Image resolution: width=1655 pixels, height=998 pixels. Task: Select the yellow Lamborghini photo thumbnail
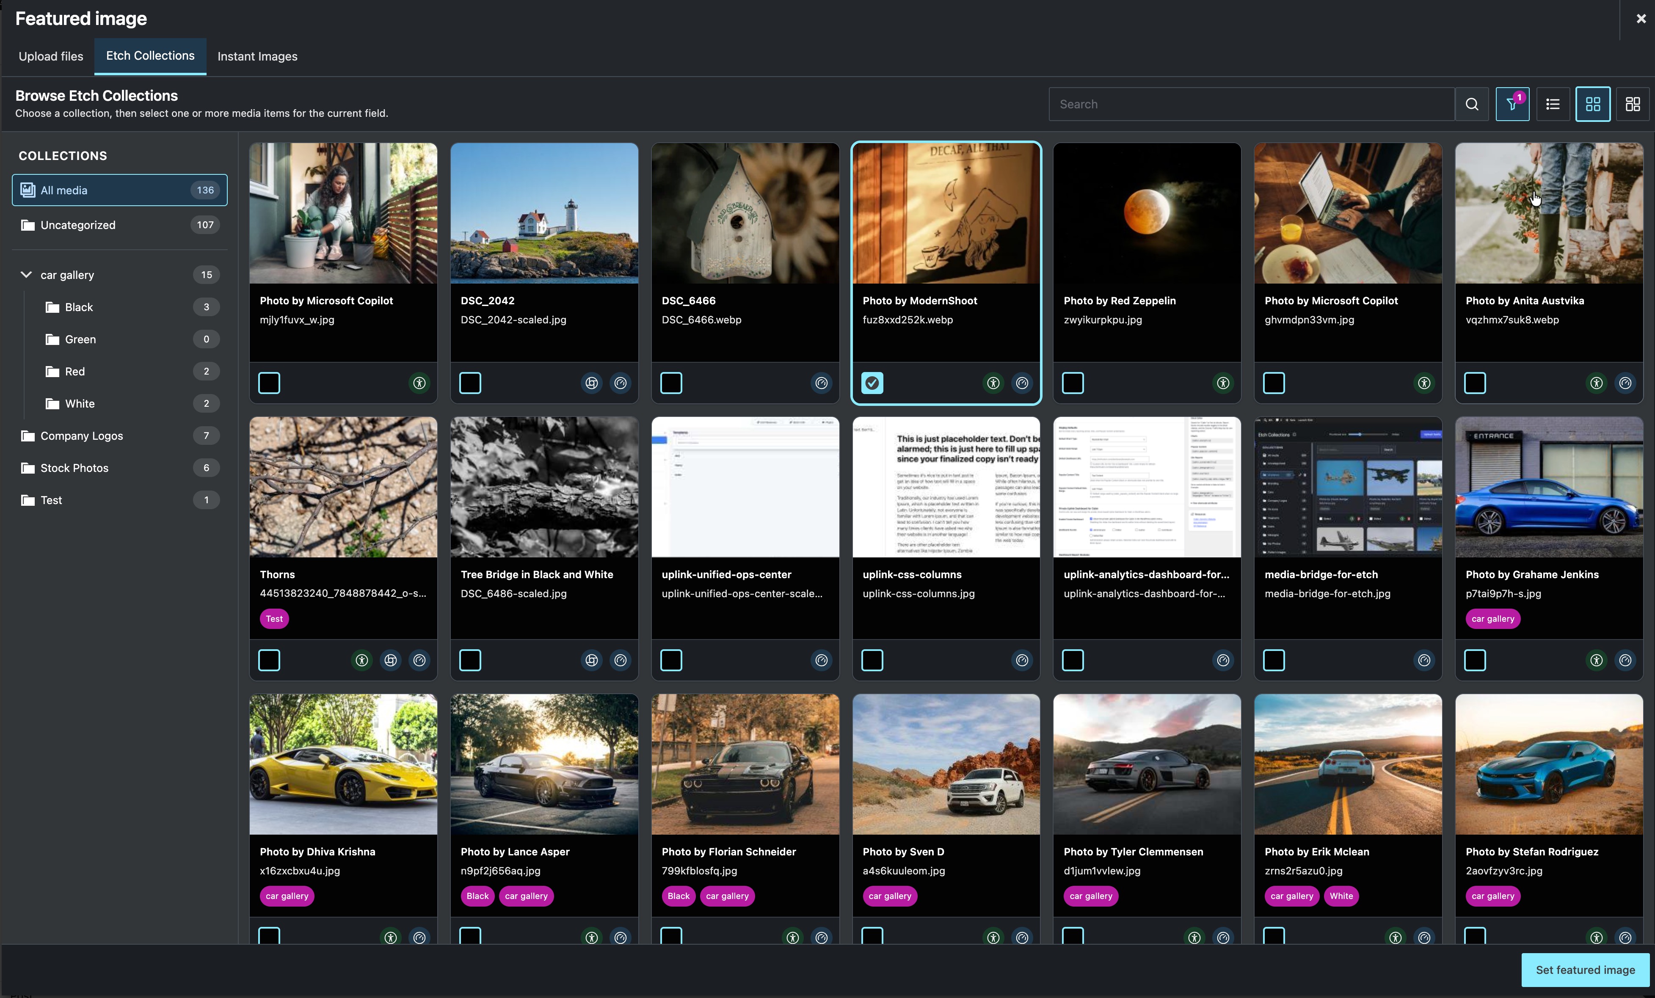(x=343, y=764)
